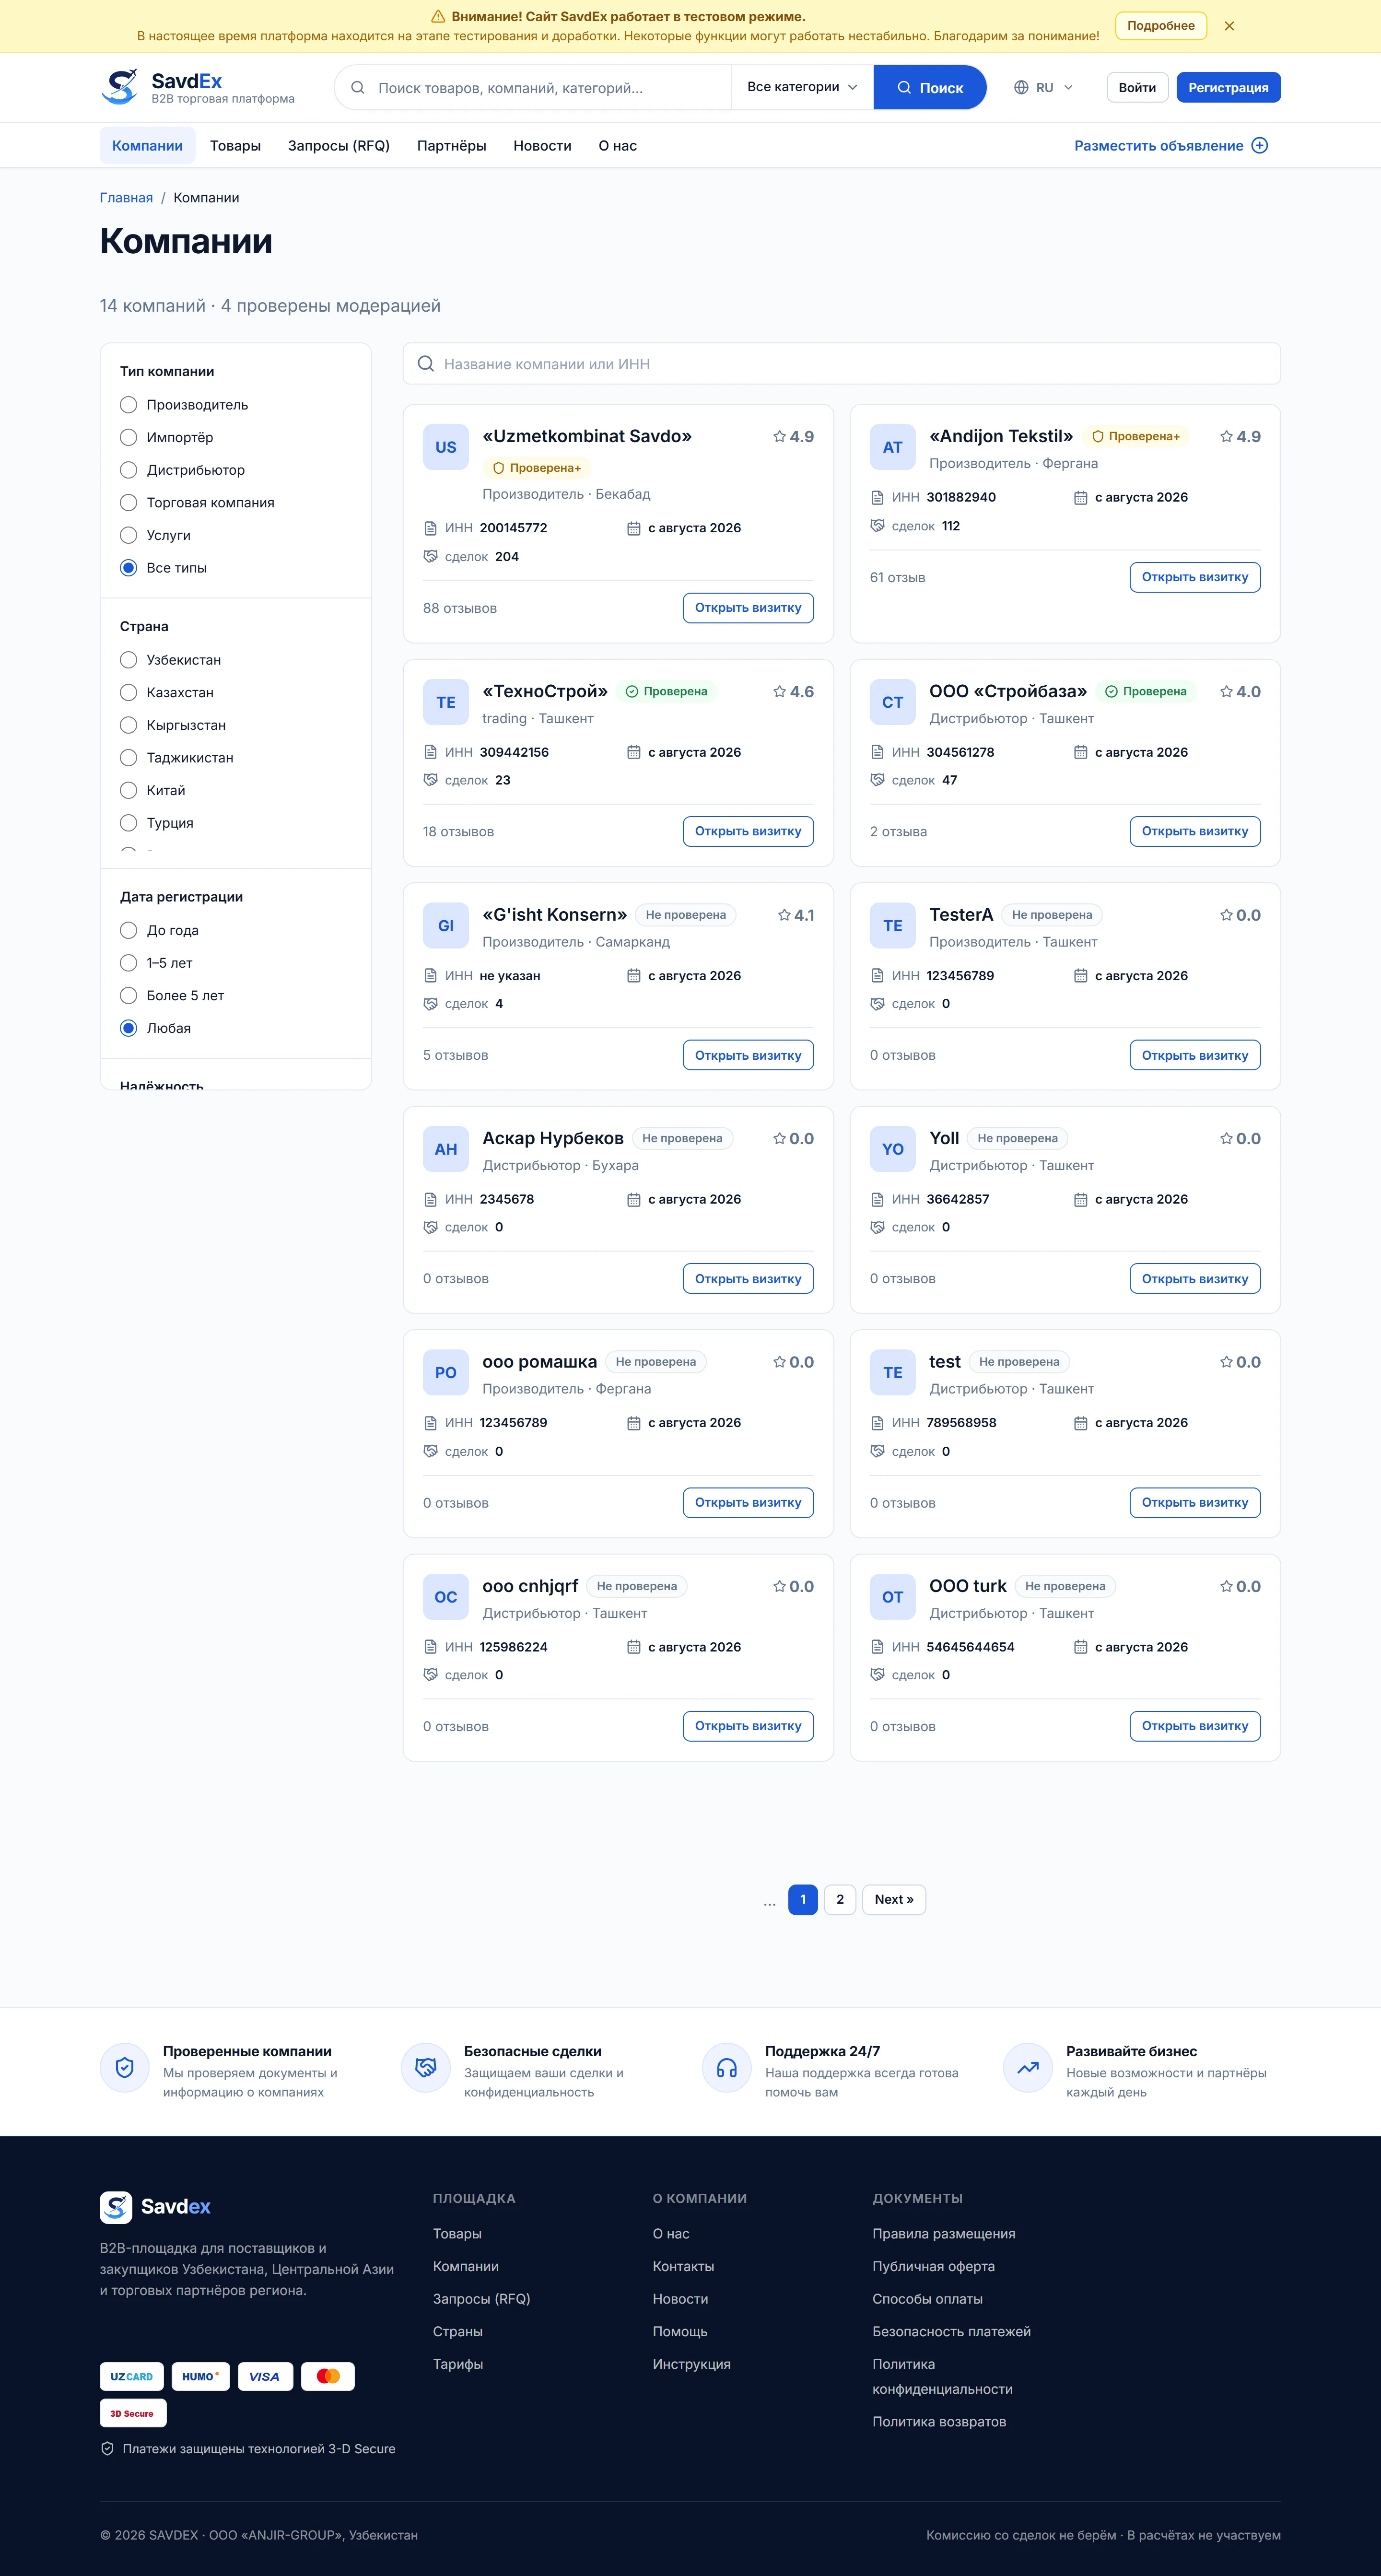Image resolution: width=1381 pixels, height=2576 pixels.
Task: Click the calendar icon in G'isht Konsern card
Action: point(633,976)
